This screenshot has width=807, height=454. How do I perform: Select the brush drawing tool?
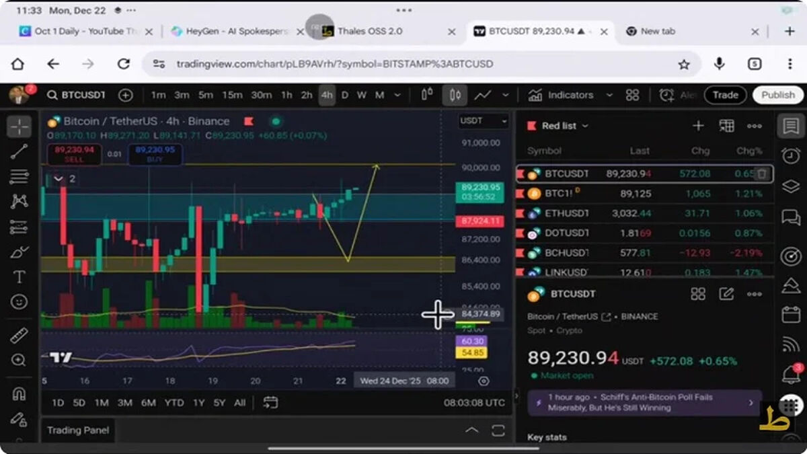click(x=19, y=252)
